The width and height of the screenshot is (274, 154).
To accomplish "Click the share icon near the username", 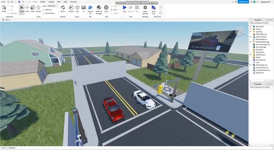I will click(257, 2).
